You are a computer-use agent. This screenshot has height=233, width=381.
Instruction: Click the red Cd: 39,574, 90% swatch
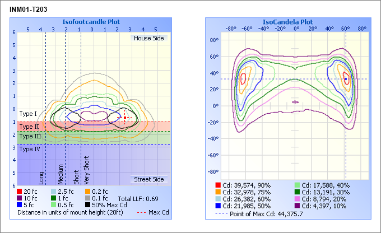218,184
